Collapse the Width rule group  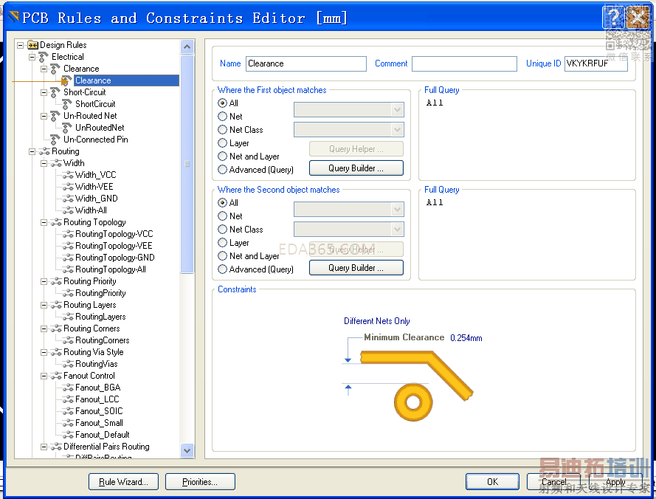click(44, 163)
